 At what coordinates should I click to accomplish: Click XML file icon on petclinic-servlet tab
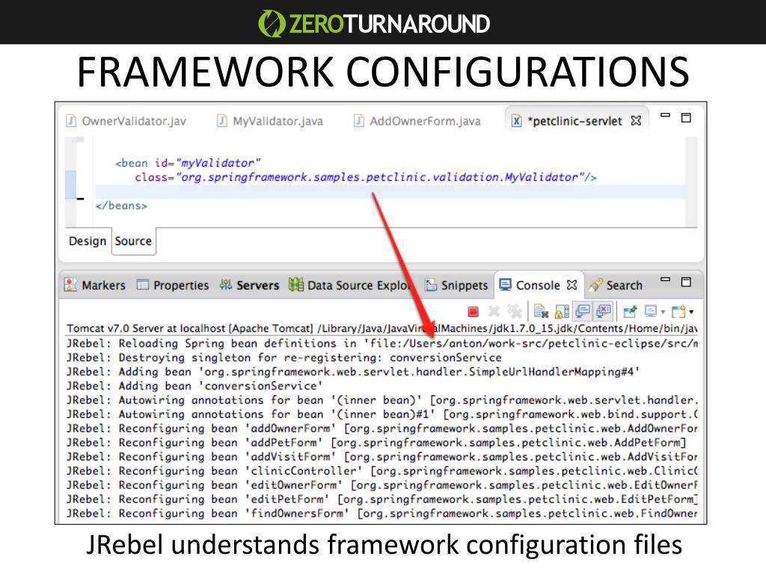pos(516,120)
